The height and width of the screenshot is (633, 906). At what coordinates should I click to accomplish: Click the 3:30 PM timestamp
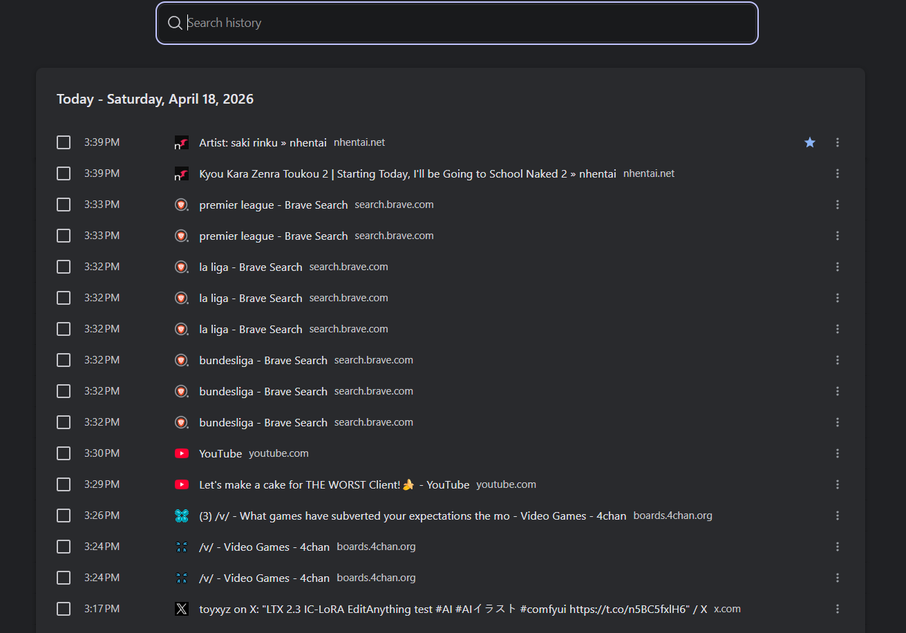pyautogui.click(x=102, y=453)
